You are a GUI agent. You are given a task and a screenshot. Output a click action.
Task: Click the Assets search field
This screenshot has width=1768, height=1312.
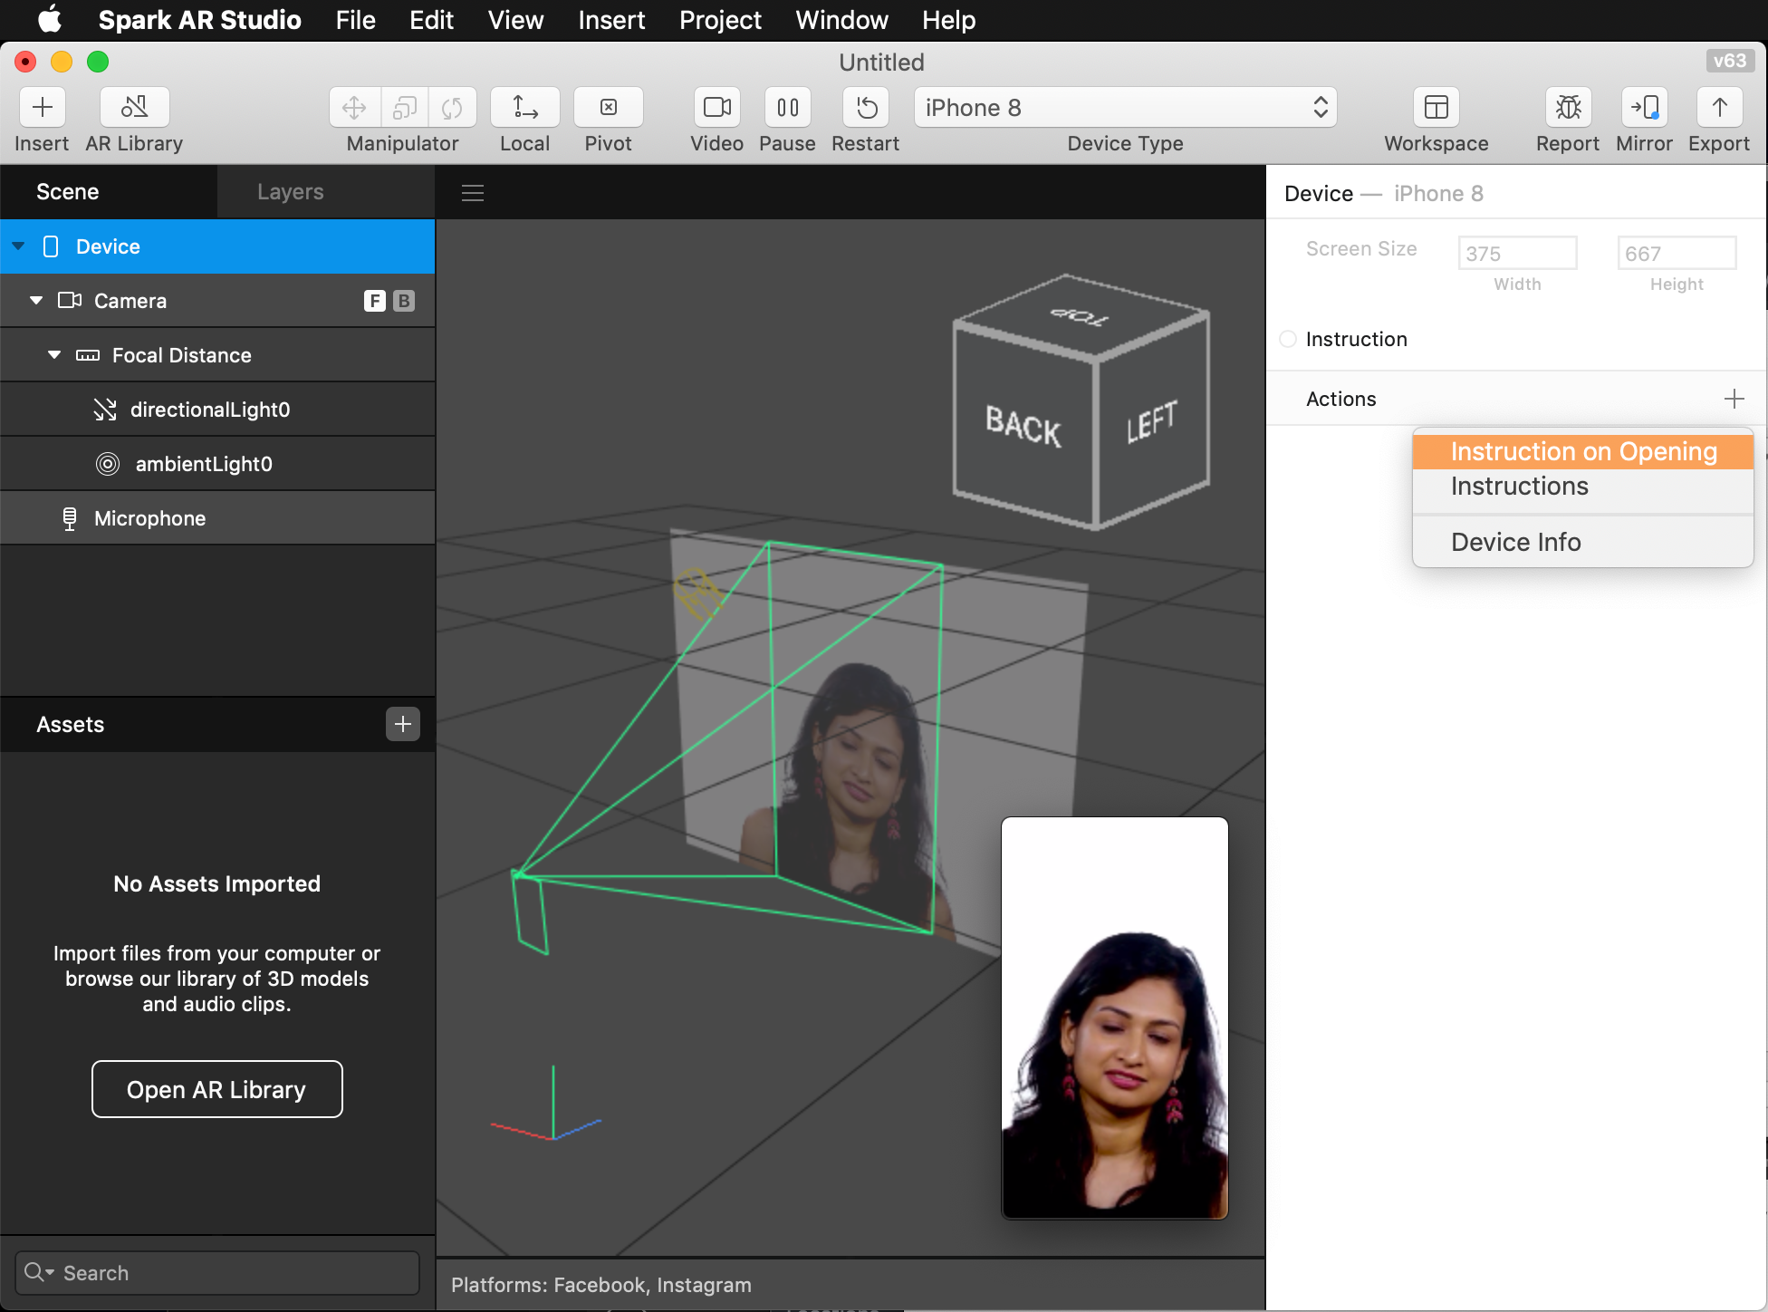217,1272
